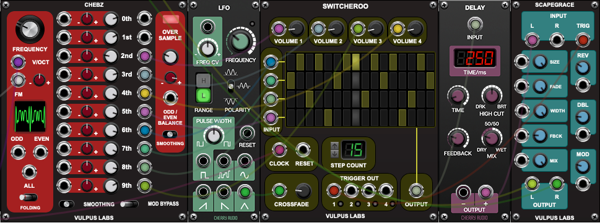Click the Delay 250 TIME/ms display

click(x=474, y=59)
